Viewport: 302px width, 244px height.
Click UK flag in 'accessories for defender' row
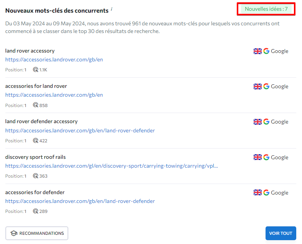[257, 192]
